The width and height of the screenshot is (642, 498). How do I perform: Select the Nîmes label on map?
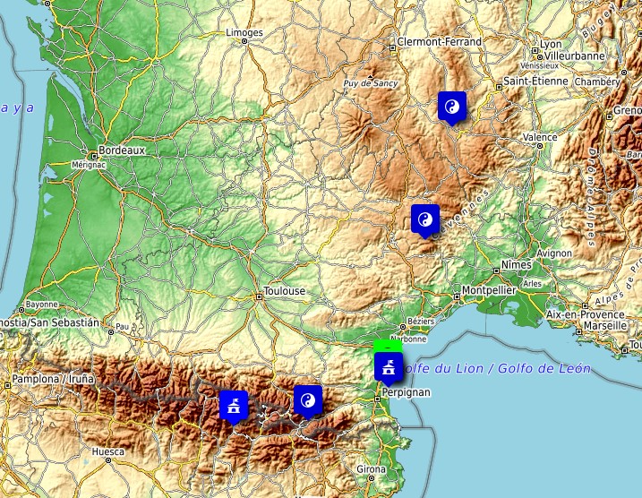pyautogui.click(x=517, y=265)
